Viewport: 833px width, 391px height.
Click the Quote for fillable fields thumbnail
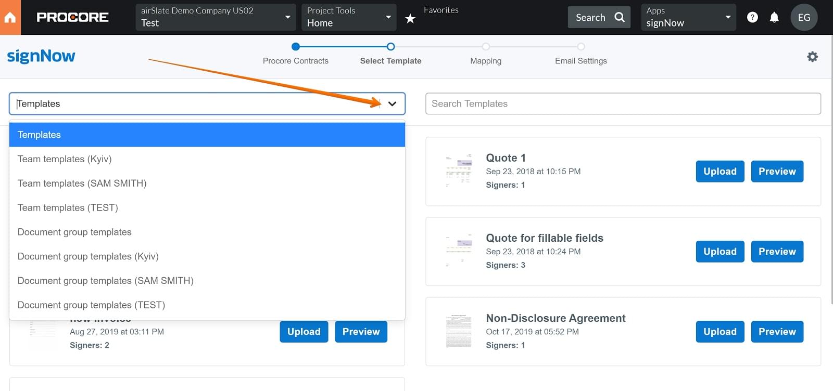point(459,251)
